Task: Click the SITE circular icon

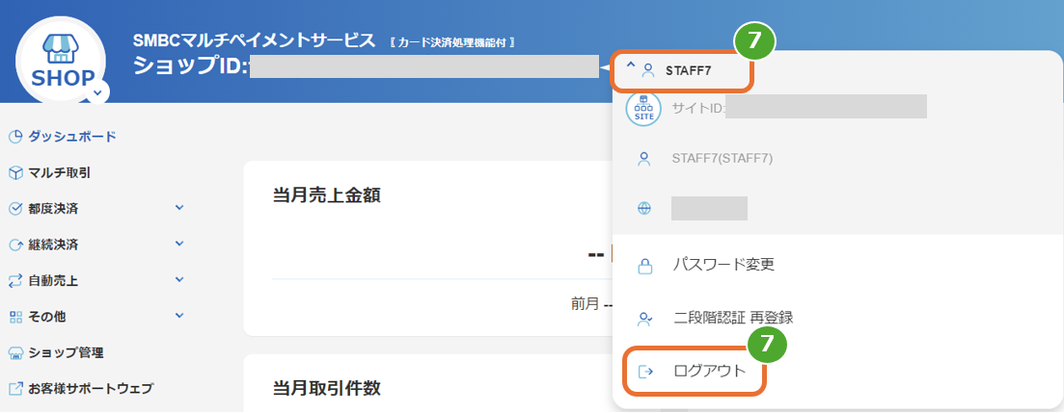Action: tap(643, 108)
